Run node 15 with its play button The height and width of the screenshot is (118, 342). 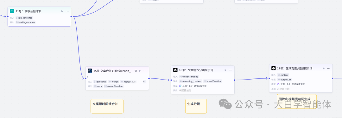[x=140, y=71]
